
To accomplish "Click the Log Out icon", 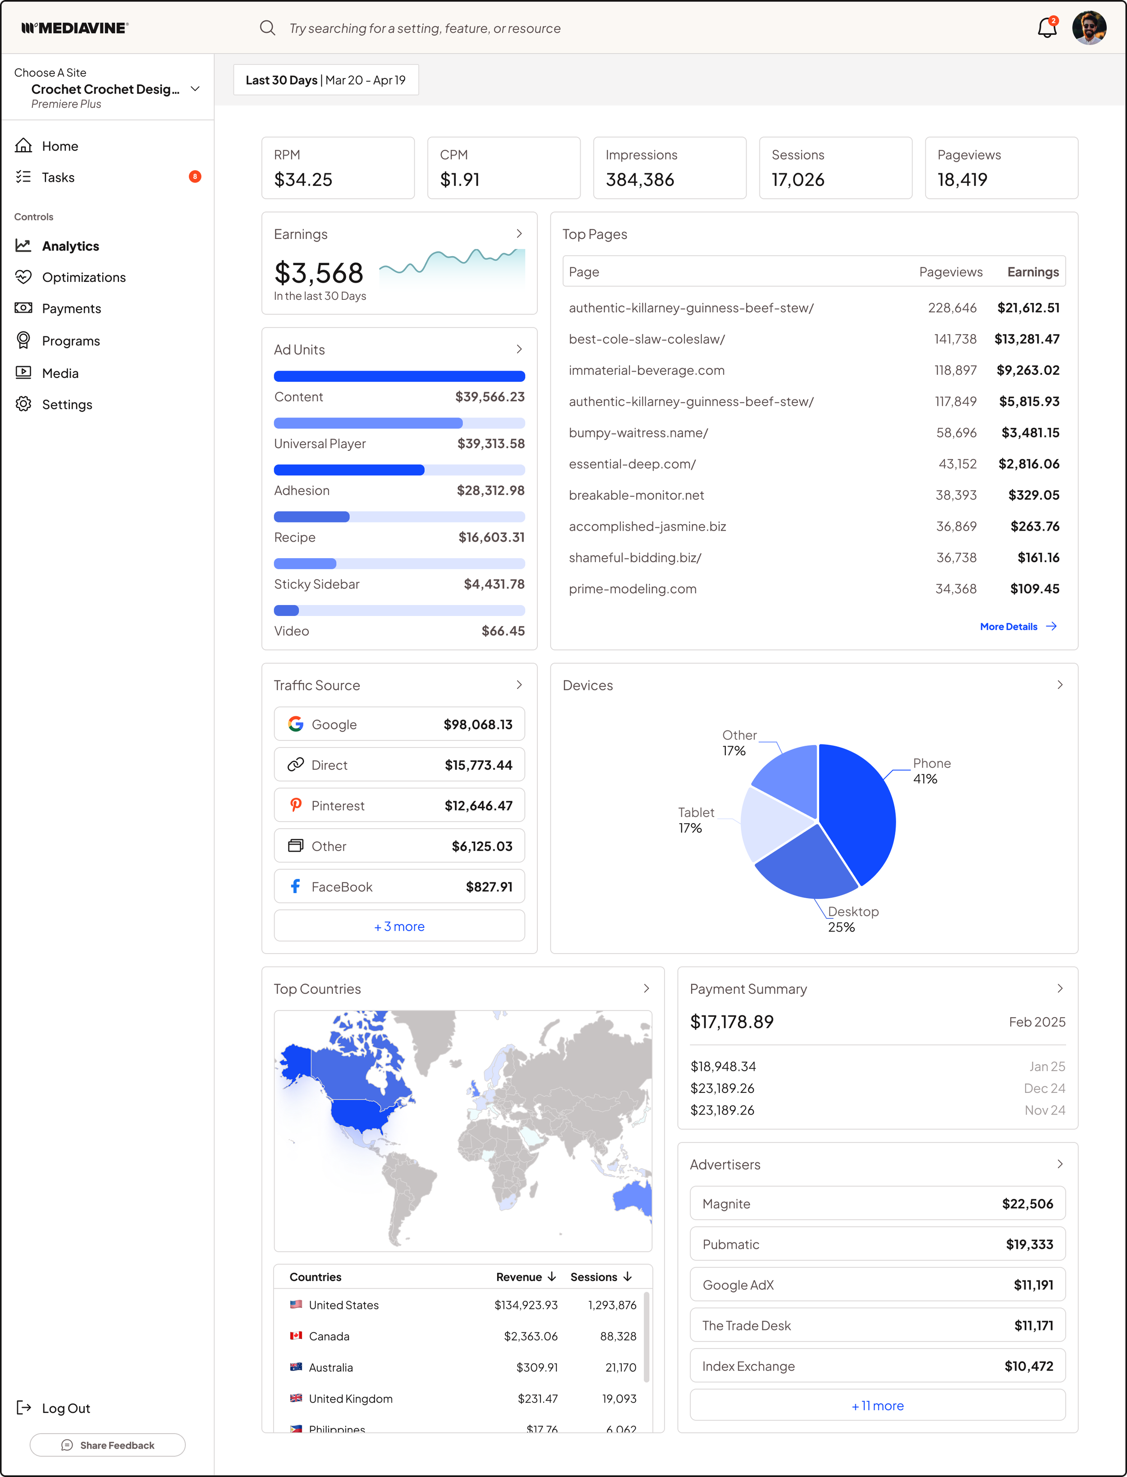I will [23, 1408].
